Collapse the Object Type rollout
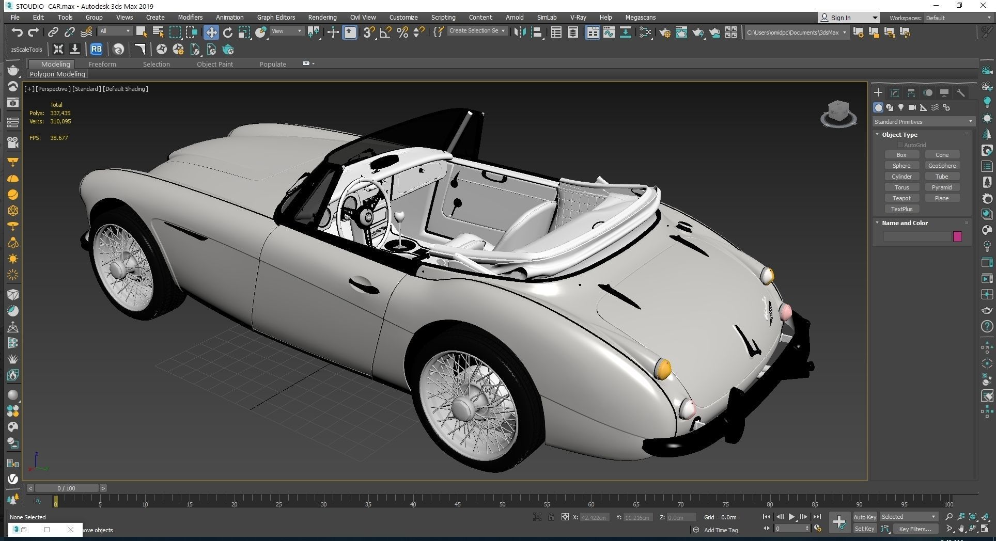The image size is (996, 541). click(x=899, y=134)
